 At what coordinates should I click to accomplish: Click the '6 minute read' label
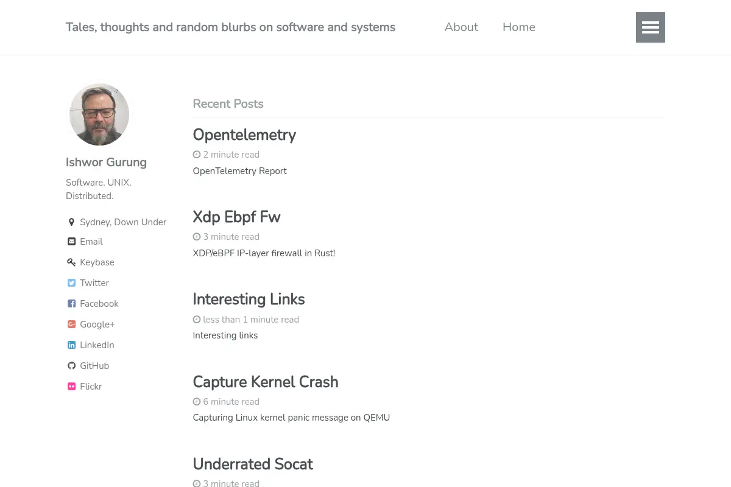(231, 402)
